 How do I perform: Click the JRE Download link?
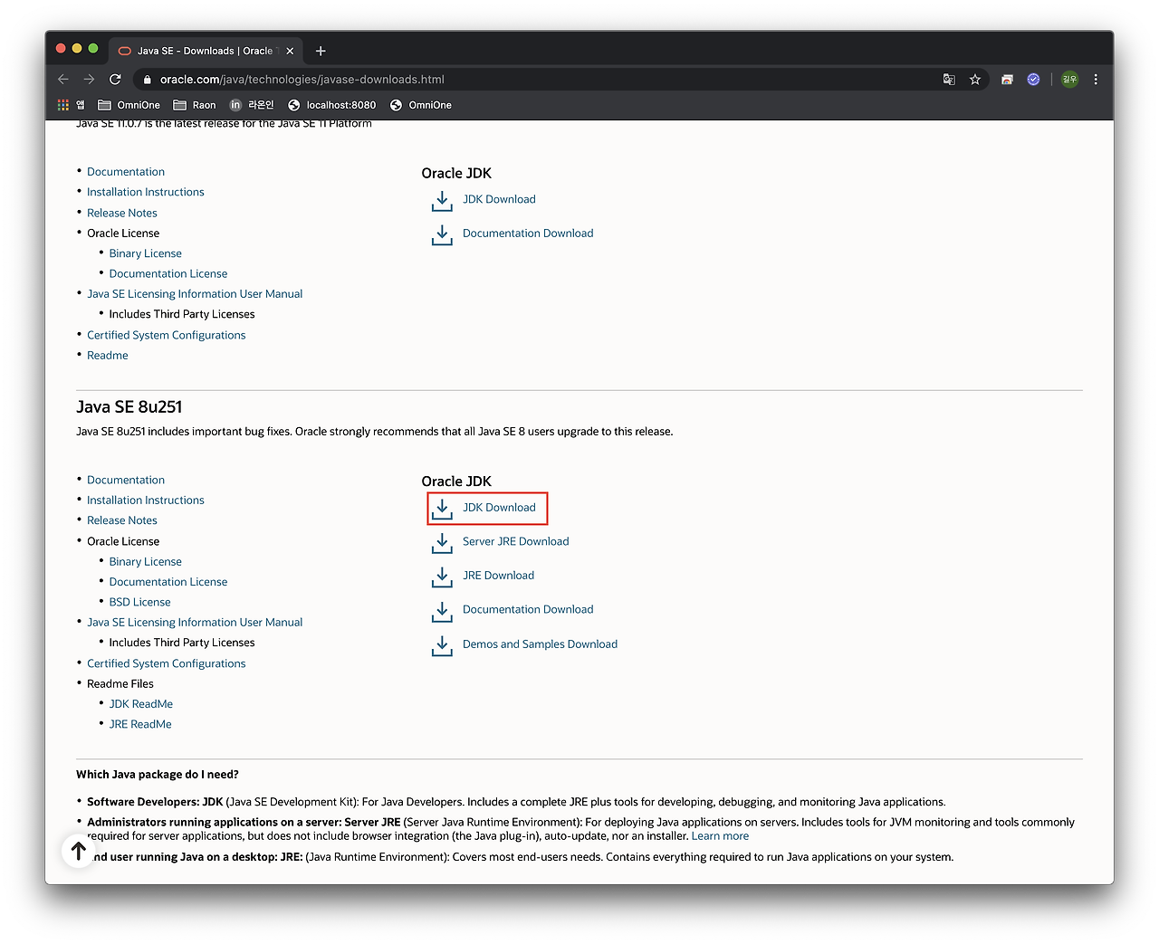[498, 576]
